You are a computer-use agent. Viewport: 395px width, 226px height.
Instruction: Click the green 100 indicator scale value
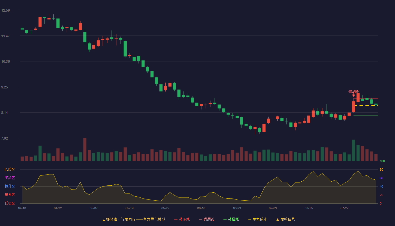coord(382,161)
